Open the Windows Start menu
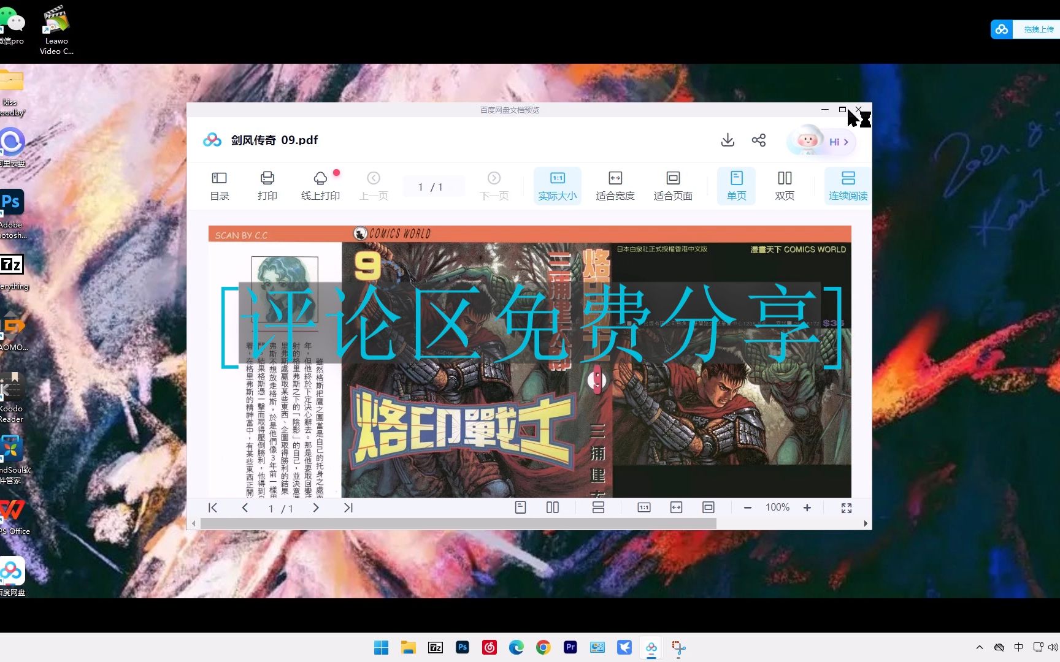The height and width of the screenshot is (662, 1060). [x=381, y=647]
